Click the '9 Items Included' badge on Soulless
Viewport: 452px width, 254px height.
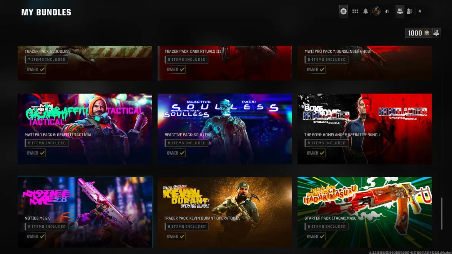pyautogui.click(x=186, y=143)
